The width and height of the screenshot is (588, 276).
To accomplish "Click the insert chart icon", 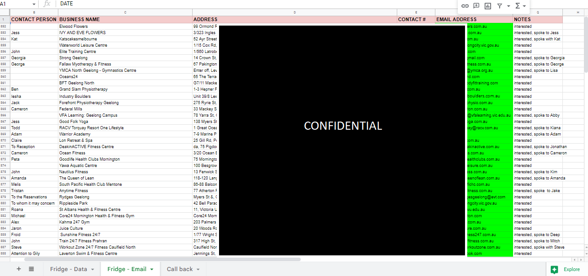I will [488, 6].
